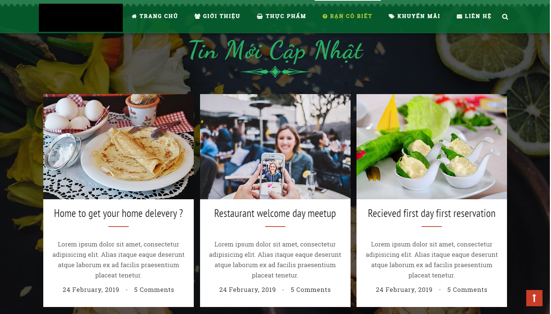Click the search magnifier icon in navbar
Screen dimensions: 551x314
pyautogui.click(x=505, y=17)
